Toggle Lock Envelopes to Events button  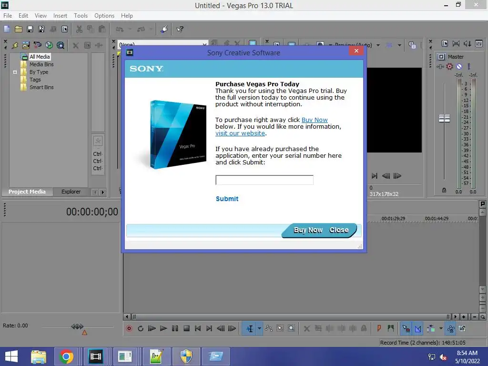[451, 328]
